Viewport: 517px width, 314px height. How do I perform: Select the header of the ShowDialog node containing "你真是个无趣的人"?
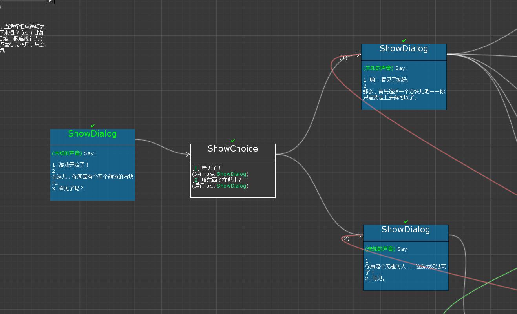[406, 230]
